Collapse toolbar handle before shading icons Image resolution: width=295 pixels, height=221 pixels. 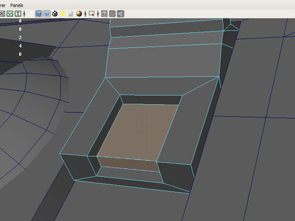tap(25, 13)
